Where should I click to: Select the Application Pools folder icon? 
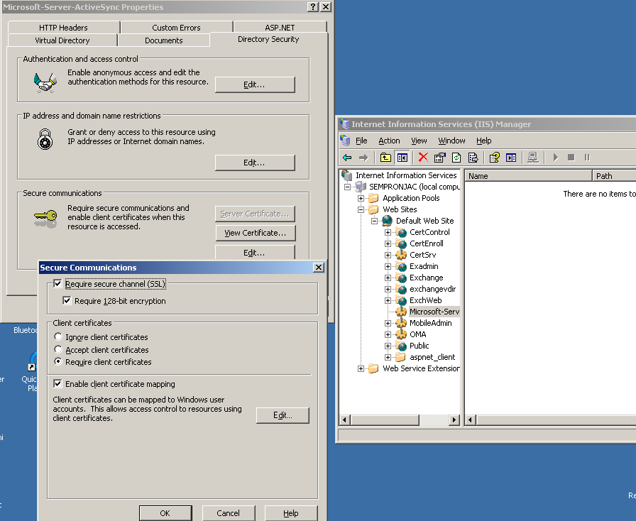coord(373,198)
